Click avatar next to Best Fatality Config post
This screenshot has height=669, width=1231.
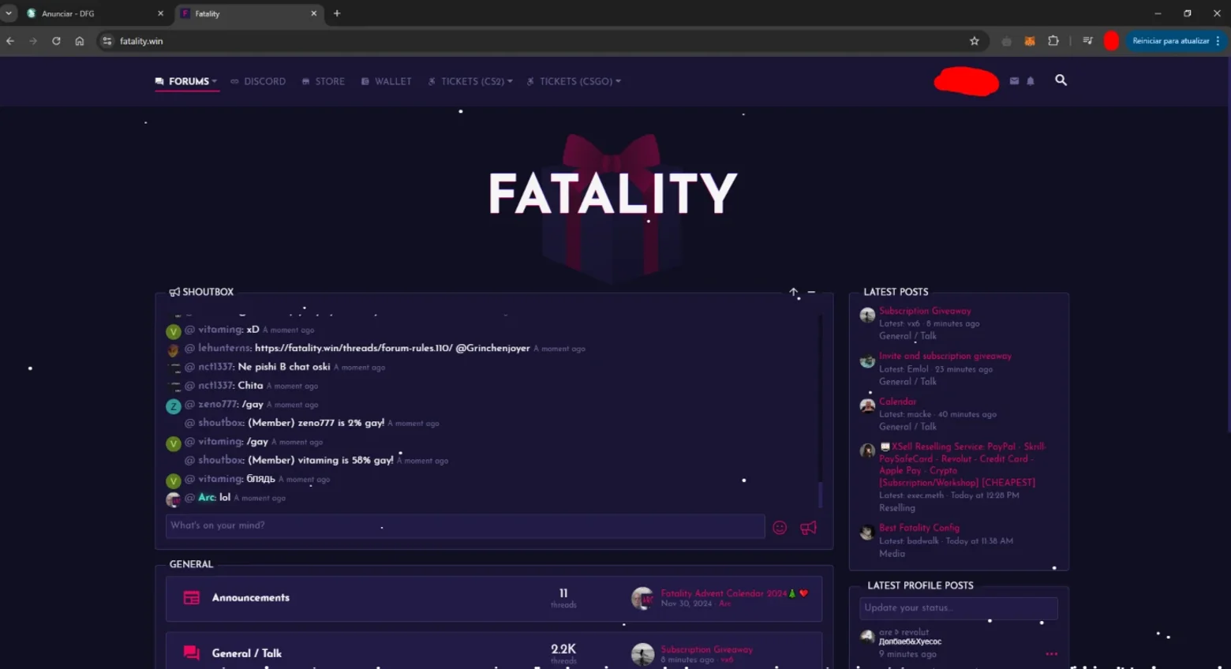[867, 533]
